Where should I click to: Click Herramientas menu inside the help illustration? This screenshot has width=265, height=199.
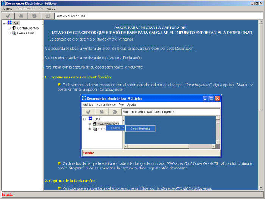[x=106, y=105]
